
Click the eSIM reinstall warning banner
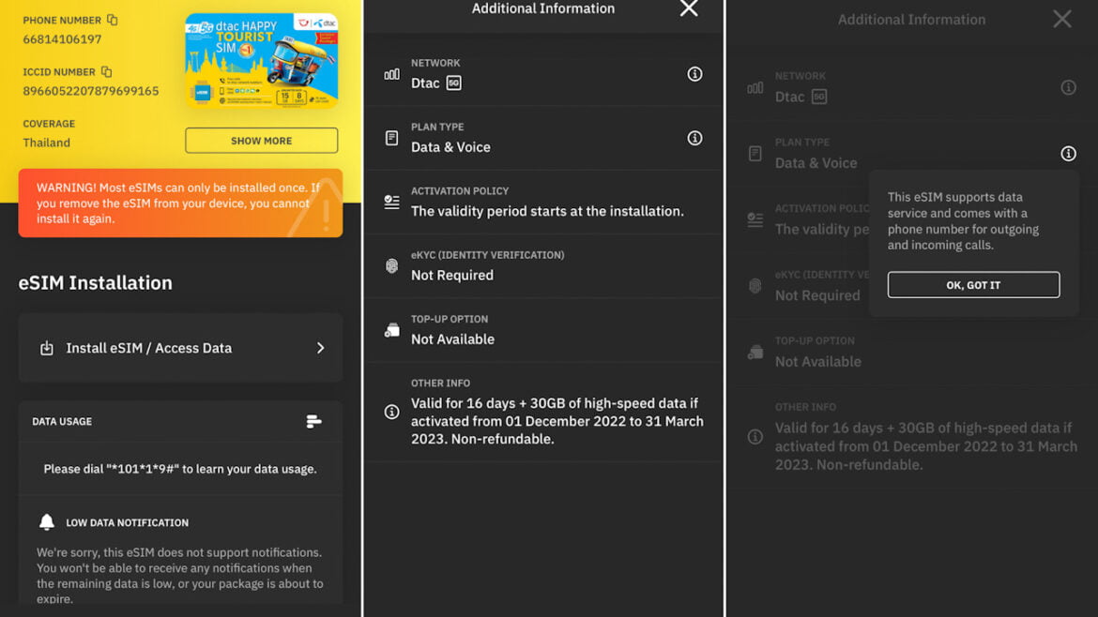coord(180,203)
